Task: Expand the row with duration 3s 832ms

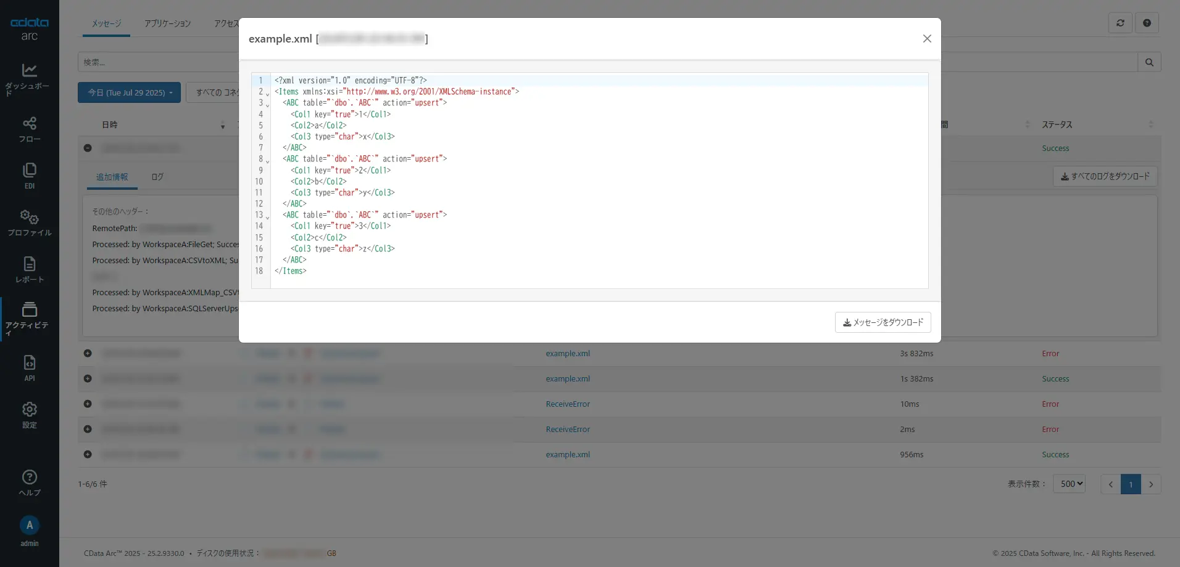Action: (x=88, y=353)
